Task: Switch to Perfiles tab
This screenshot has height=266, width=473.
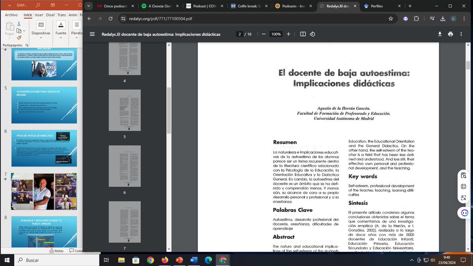Action: pos(382,6)
